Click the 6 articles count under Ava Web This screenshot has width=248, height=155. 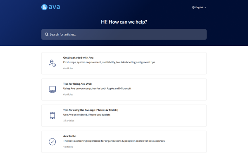coord(68,94)
